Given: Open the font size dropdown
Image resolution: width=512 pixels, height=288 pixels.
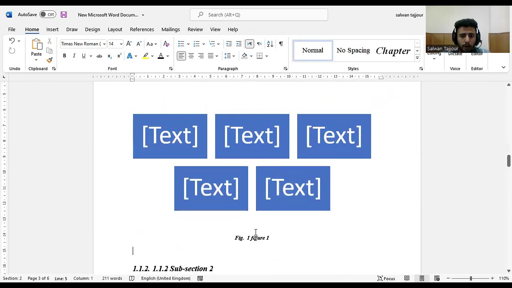Looking at the screenshot, I should point(121,44).
